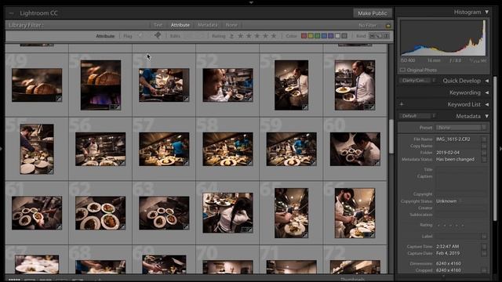The image size is (502, 282).
Task: Click the Caption text area
Action: pyautogui.click(x=461, y=181)
